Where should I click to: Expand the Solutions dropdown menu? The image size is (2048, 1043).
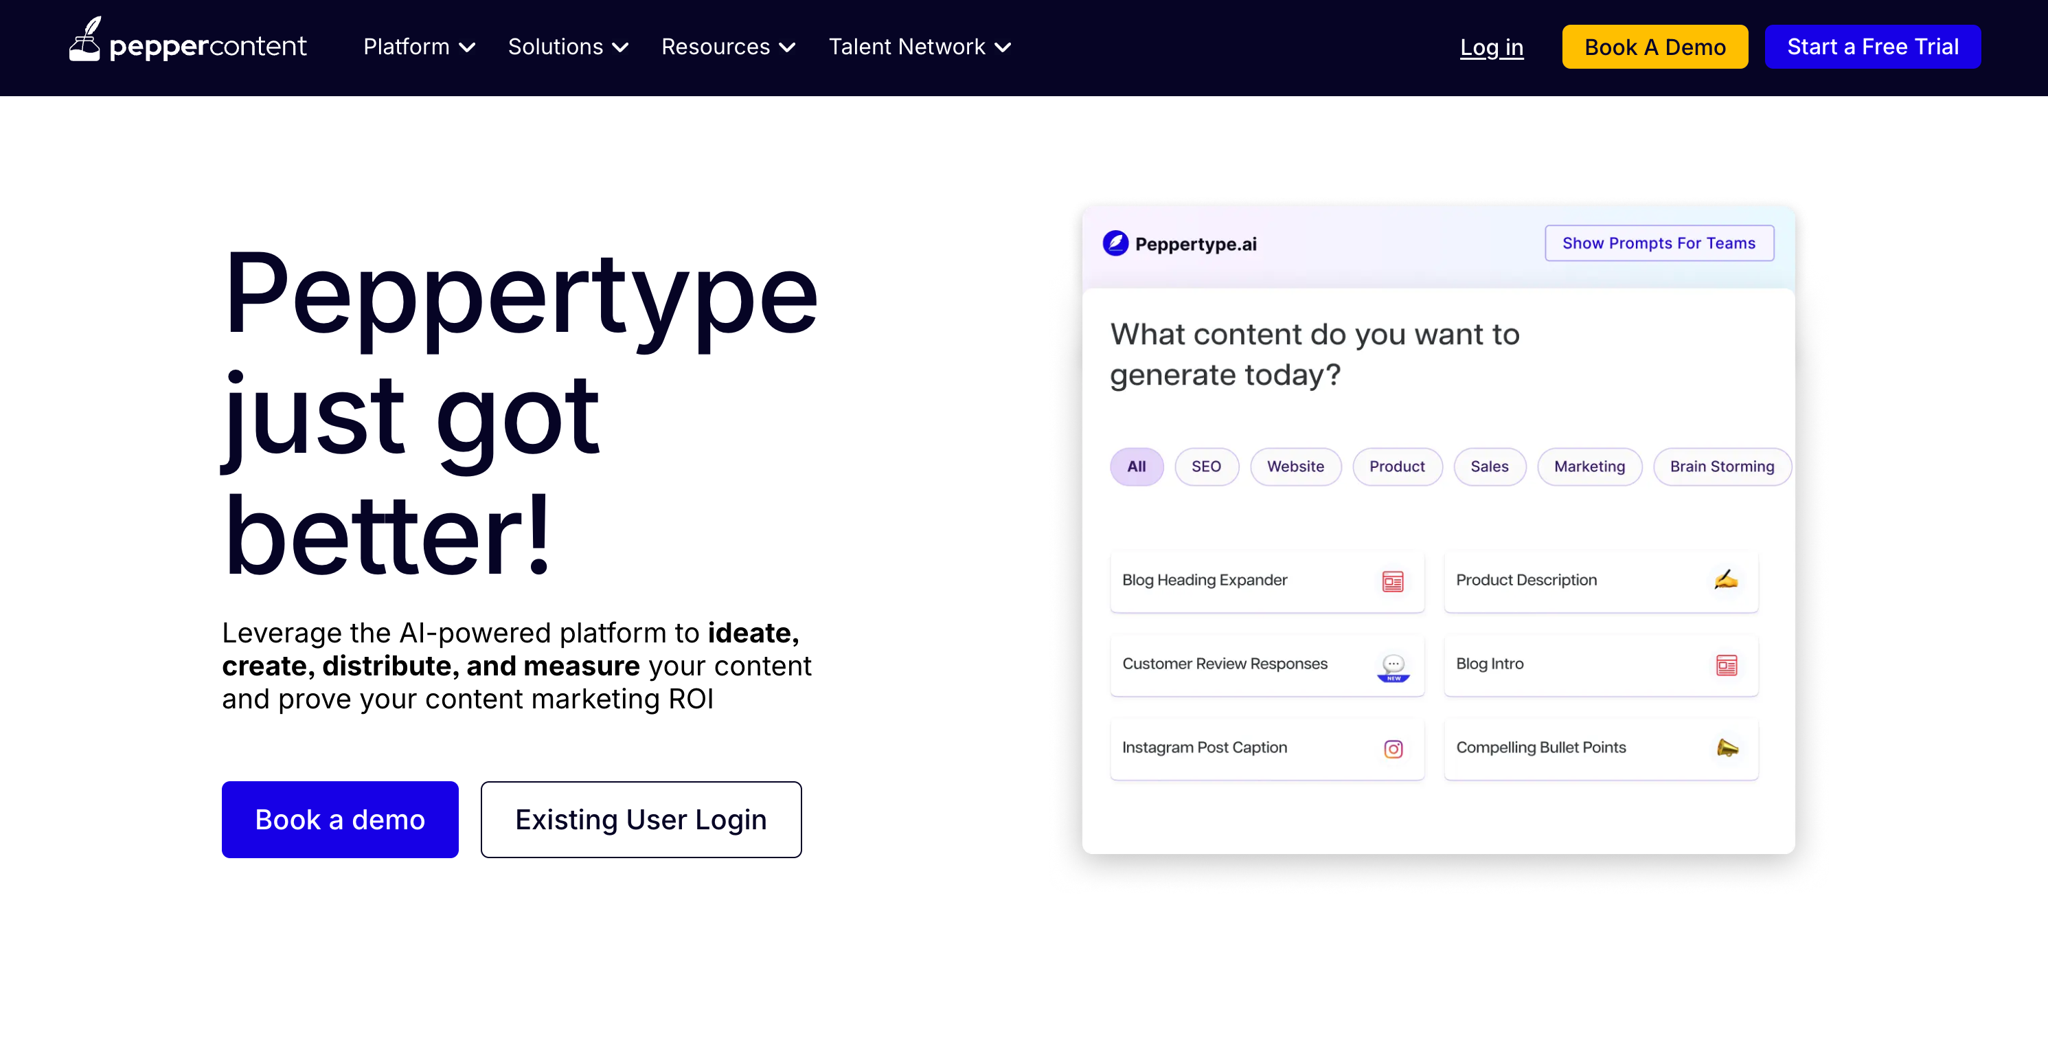point(568,47)
